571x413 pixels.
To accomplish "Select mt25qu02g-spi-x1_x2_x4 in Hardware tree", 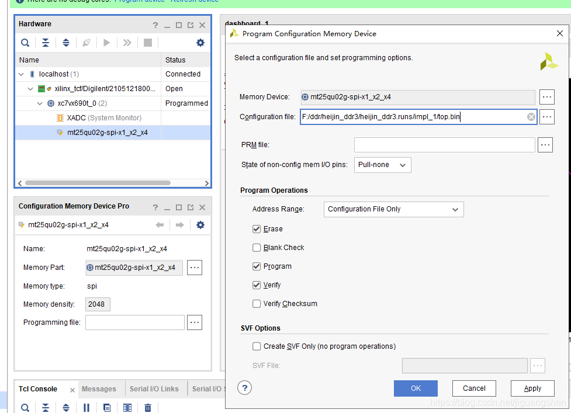I will click(113, 133).
